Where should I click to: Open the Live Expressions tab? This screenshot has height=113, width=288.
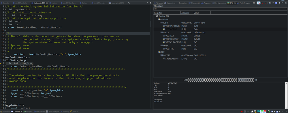coord(219,3)
